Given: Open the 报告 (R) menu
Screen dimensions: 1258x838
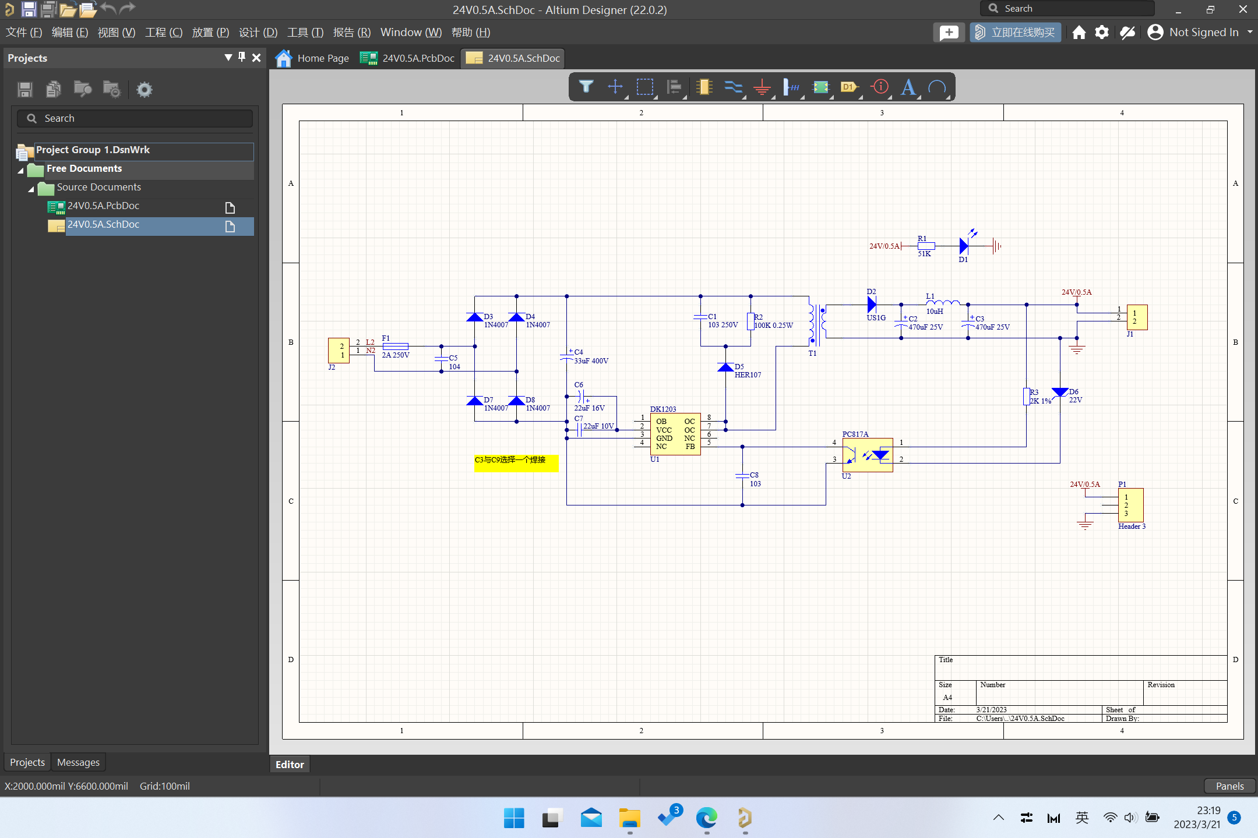Looking at the screenshot, I should pos(352,33).
